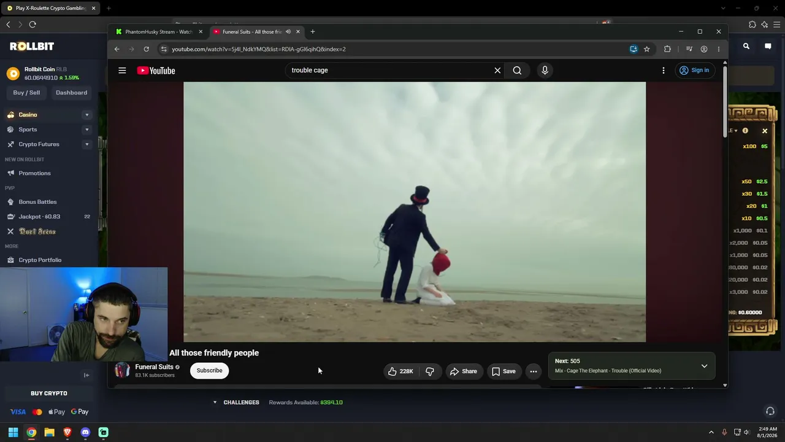
Task: Click the info icon in the roulette panel
Action: 745,131
